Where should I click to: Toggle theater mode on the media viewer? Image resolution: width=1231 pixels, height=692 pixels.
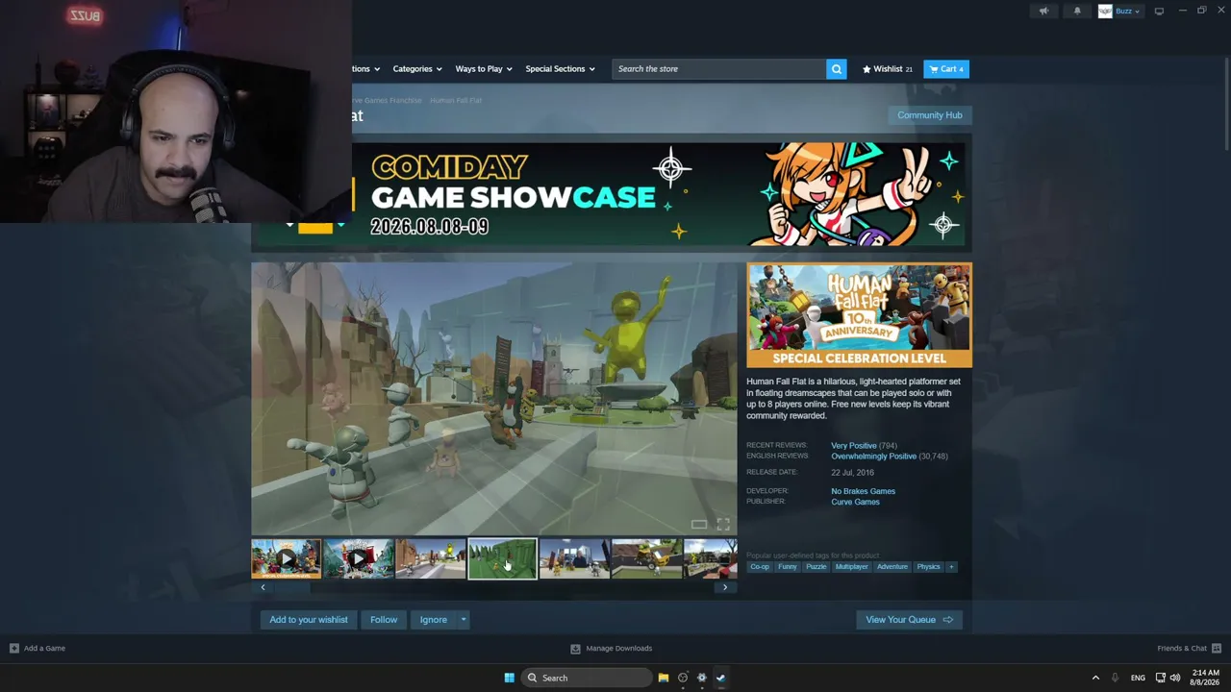[699, 524]
